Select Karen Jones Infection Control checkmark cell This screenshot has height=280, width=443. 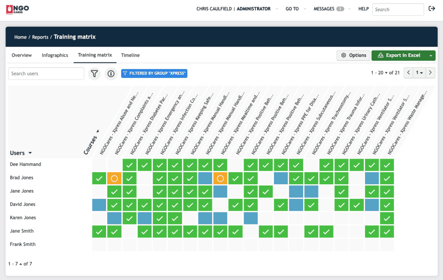click(160, 218)
